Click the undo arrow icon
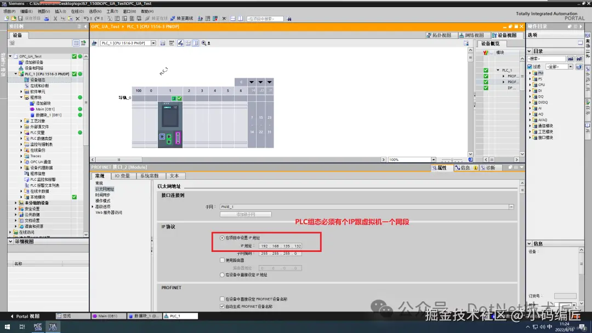592x333 pixels. 86,19
